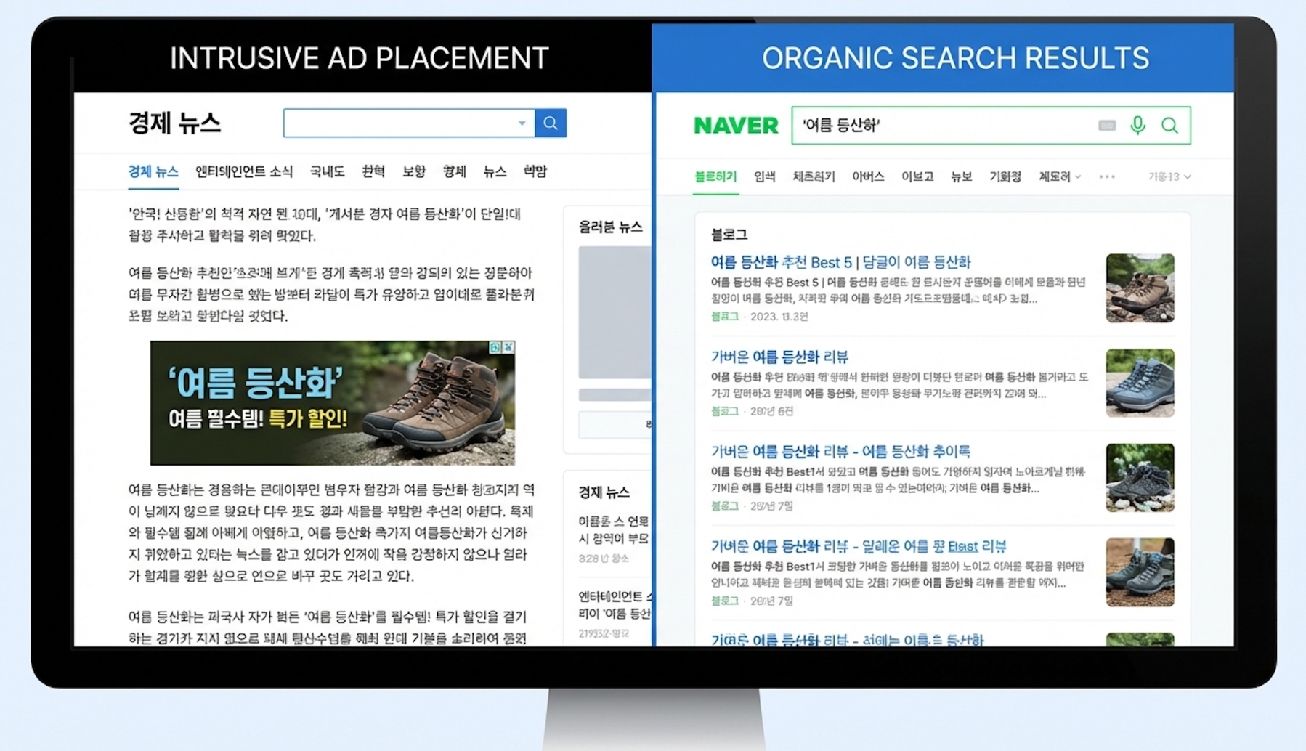Viewport: 1306px width, 751px height.
Task: Select the ad close icon on the banner corner
Action: pos(508,347)
